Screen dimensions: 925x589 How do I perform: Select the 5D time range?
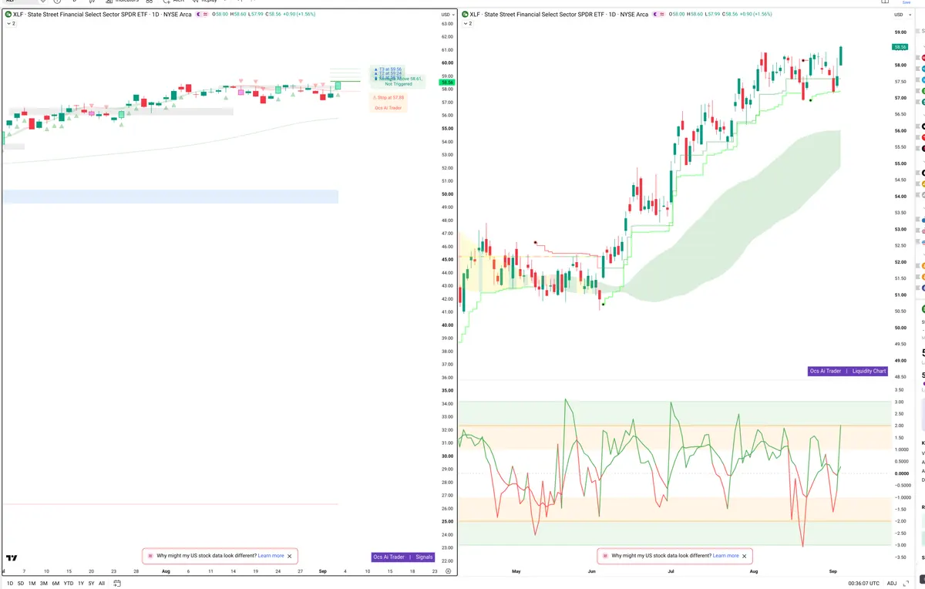(x=21, y=584)
